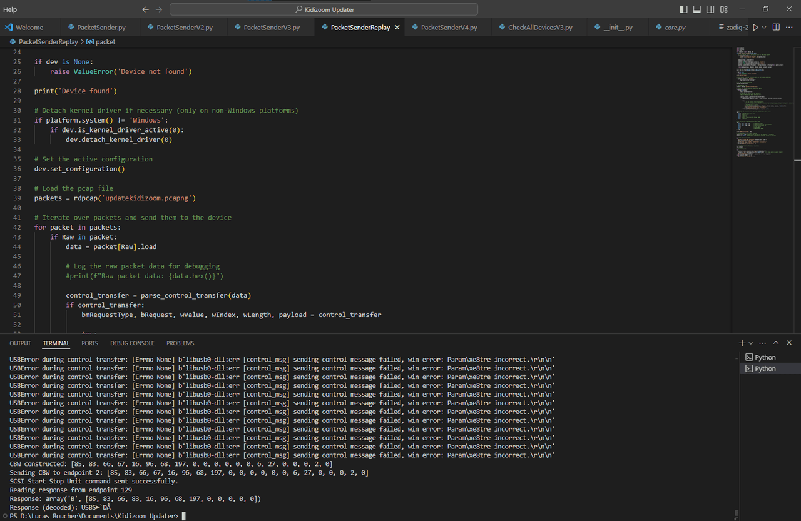The width and height of the screenshot is (801, 521).
Task: Toggle the primary side bar visibility
Action: 683,9
